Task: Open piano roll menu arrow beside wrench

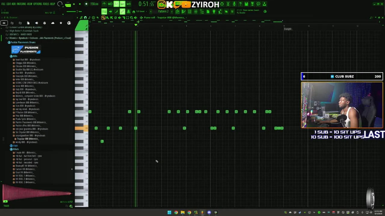Action: [x=77, y=18]
